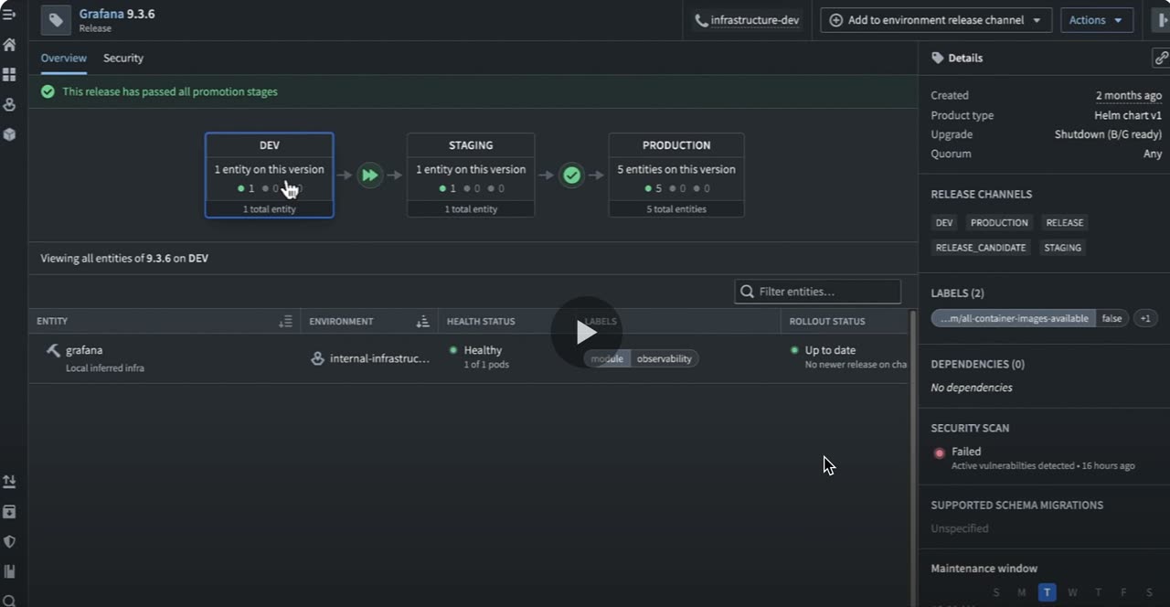Image resolution: width=1170 pixels, height=607 pixels.
Task: Select the STAGING stage card
Action: pyautogui.click(x=471, y=176)
